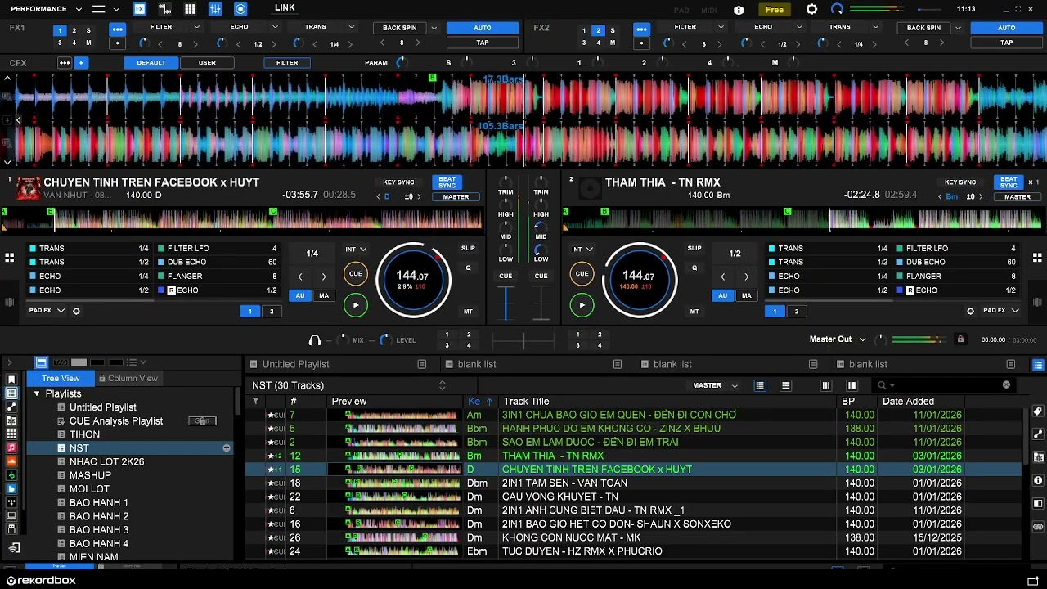This screenshot has width=1047, height=589.
Task: Sort tracks by the Key column header
Action: click(480, 402)
